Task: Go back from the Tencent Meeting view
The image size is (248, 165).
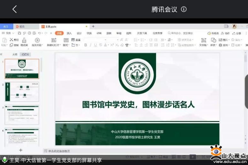Action: (x=15, y=9)
